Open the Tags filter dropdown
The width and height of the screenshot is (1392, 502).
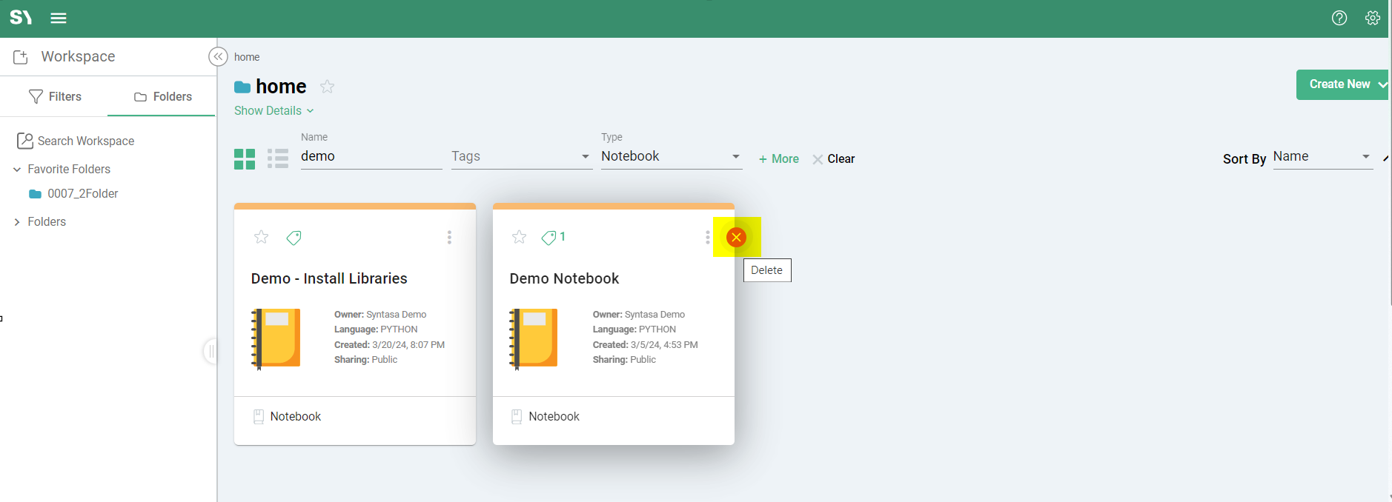coord(521,156)
